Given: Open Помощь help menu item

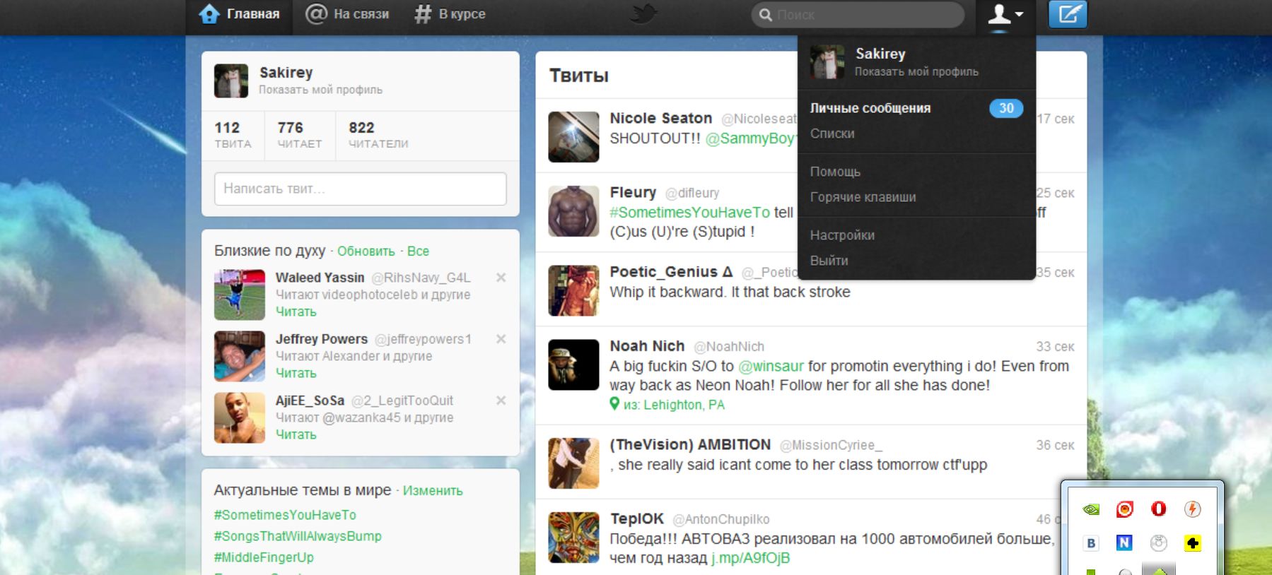Looking at the screenshot, I should tap(835, 172).
